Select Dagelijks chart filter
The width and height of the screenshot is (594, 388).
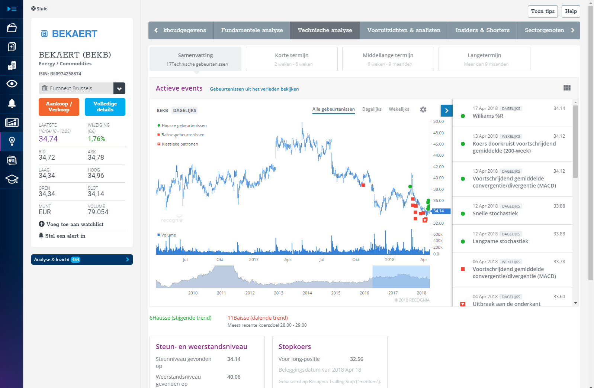[x=372, y=109]
